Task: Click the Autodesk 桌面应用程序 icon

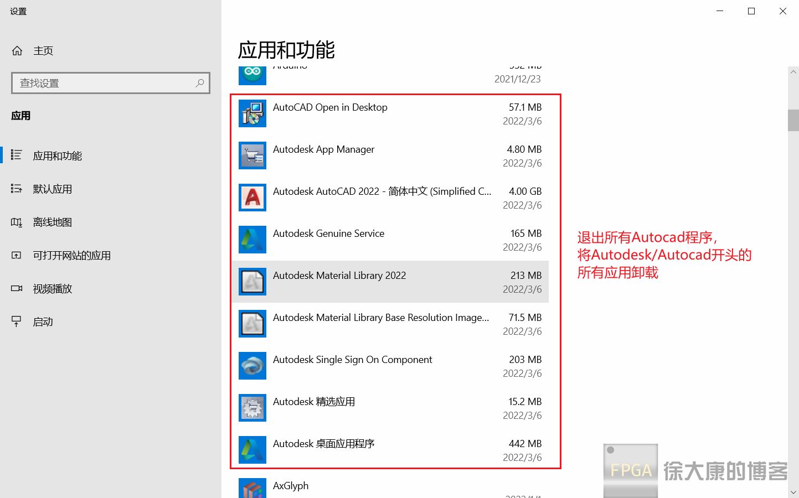Action: tap(252, 450)
